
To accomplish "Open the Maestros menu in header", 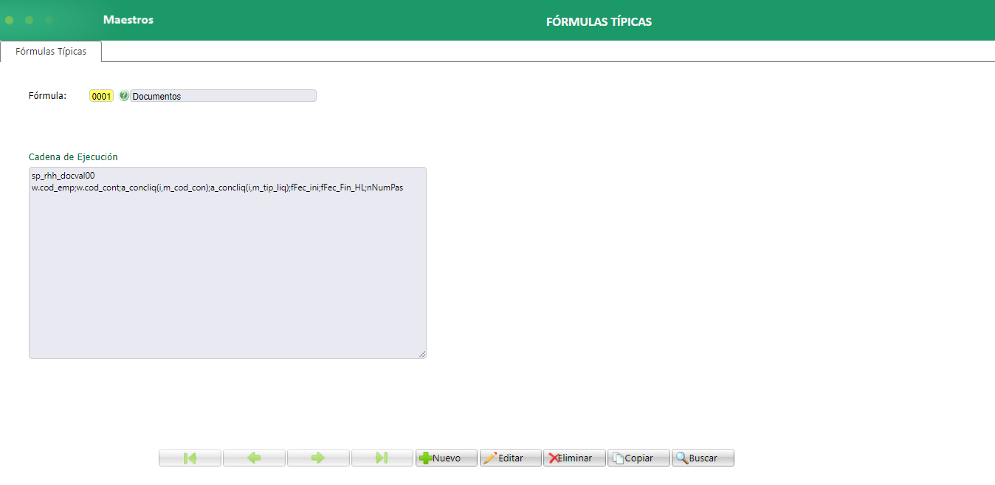I will [128, 20].
